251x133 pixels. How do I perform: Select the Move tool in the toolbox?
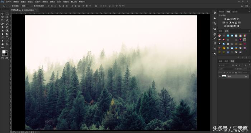(x=3, y=14)
